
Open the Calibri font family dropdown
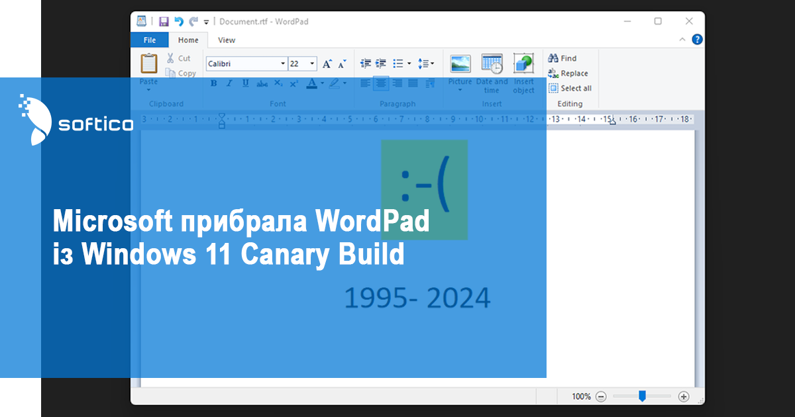point(283,64)
